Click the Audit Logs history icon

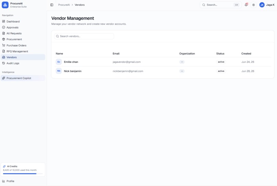tap(3, 63)
